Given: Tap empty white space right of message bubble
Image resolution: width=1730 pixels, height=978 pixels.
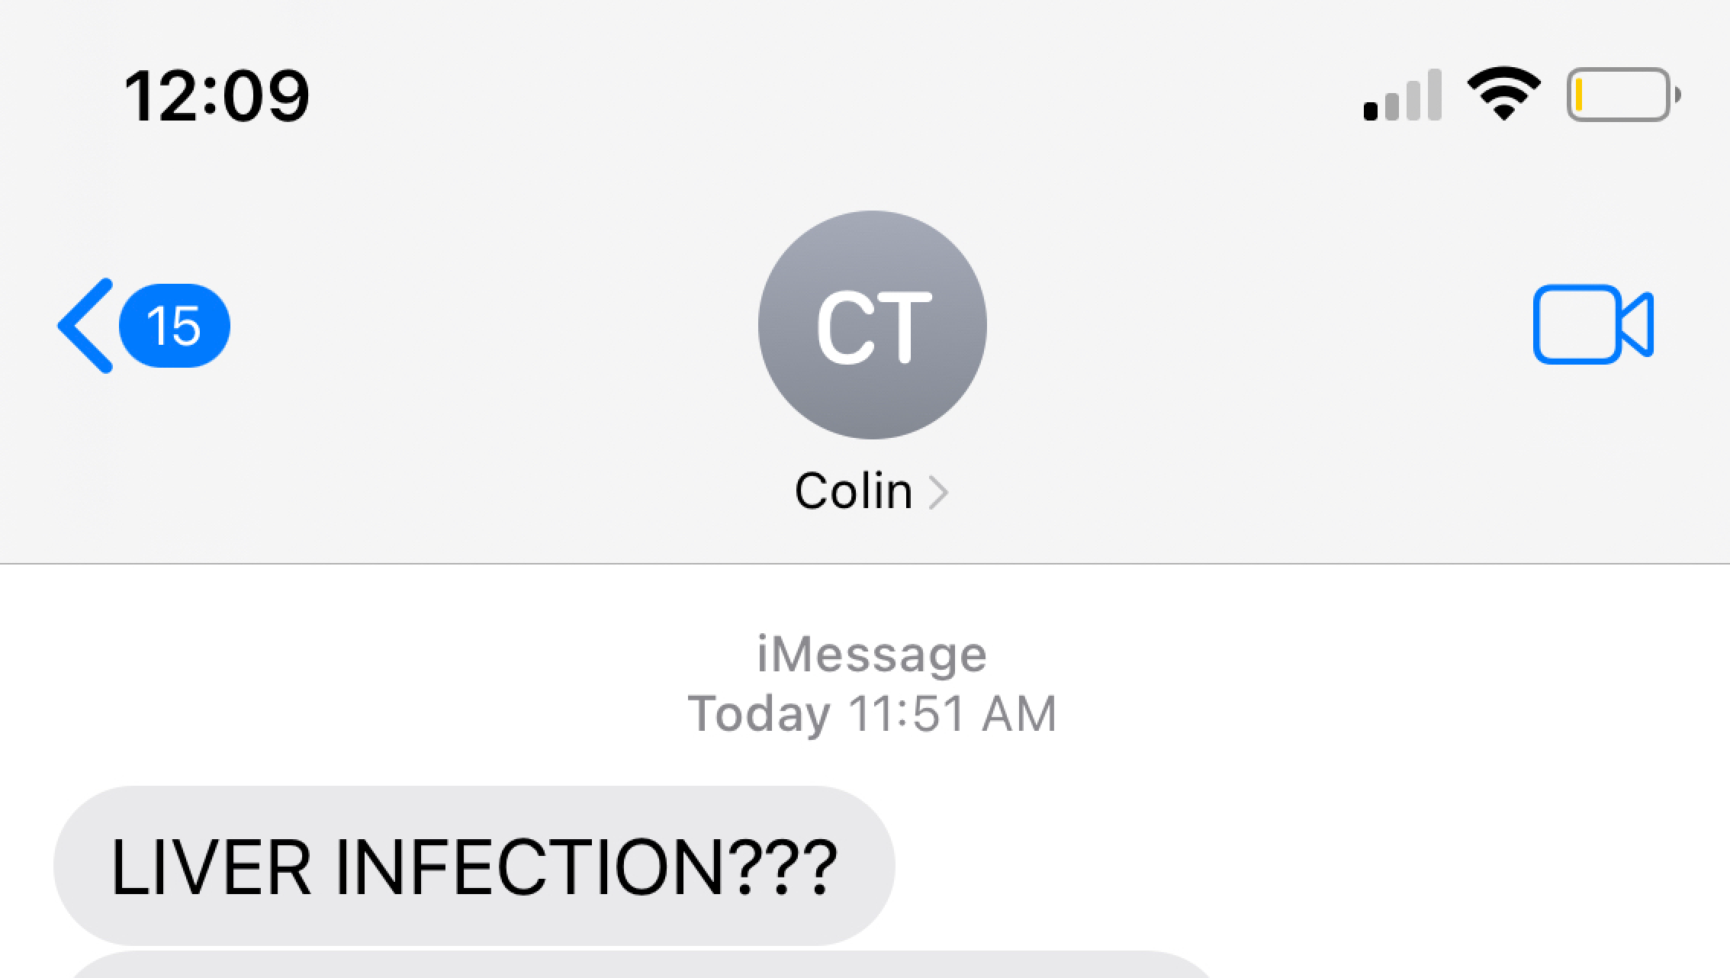Looking at the screenshot, I should [x=1297, y=866].
